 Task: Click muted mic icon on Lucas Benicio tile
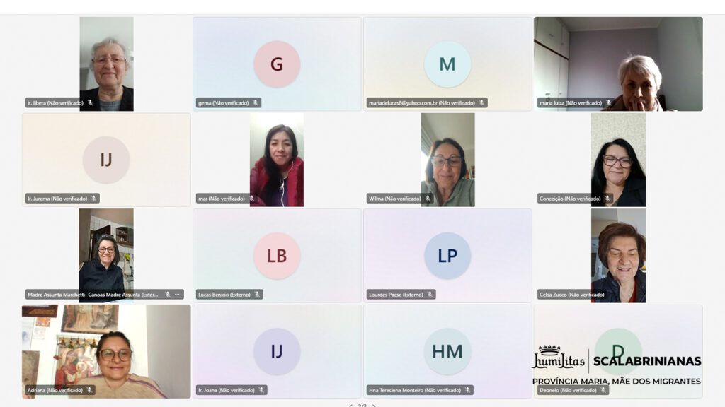point(257,295)
